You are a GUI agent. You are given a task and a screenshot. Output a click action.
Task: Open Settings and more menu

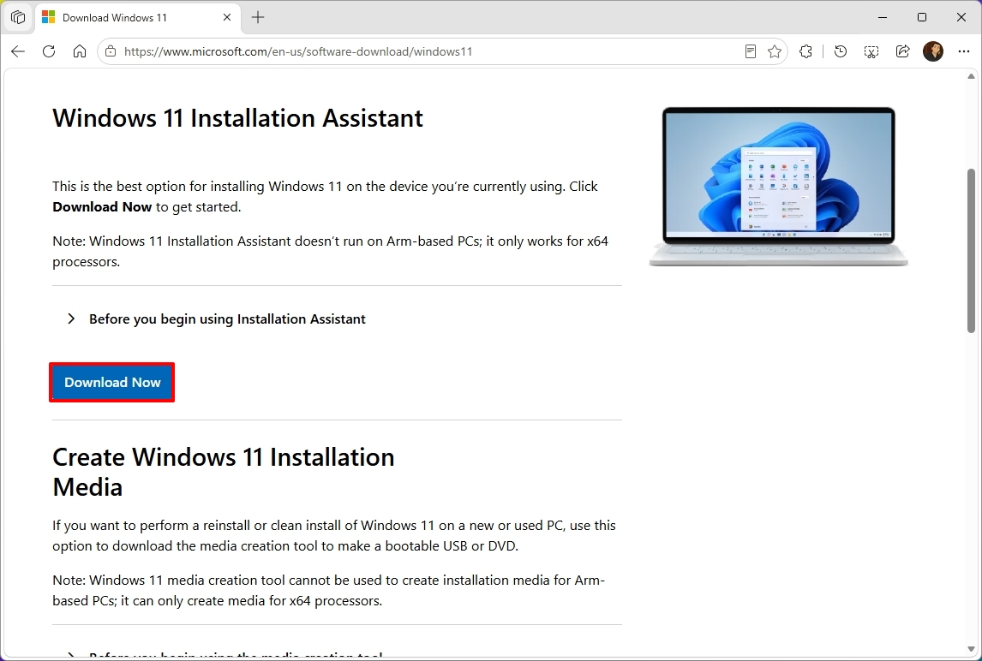point(964,51)
